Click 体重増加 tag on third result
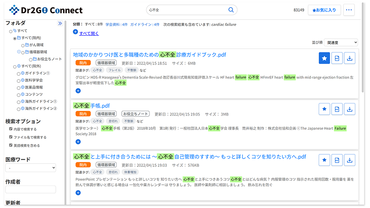Image resolution: width=370 pixels, height=208 pixels. [x=130, y=172]
